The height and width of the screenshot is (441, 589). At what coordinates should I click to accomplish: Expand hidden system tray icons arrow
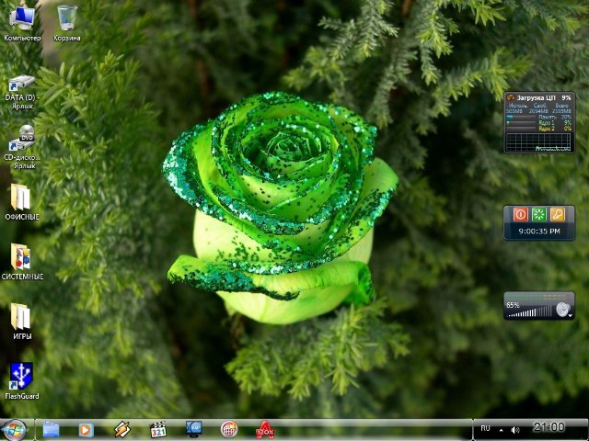tap(500, 428)
